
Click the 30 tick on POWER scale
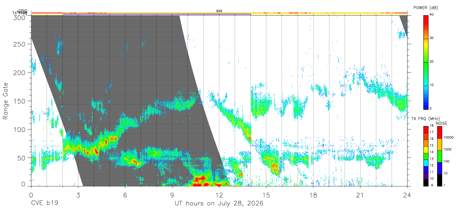(432, 38)
